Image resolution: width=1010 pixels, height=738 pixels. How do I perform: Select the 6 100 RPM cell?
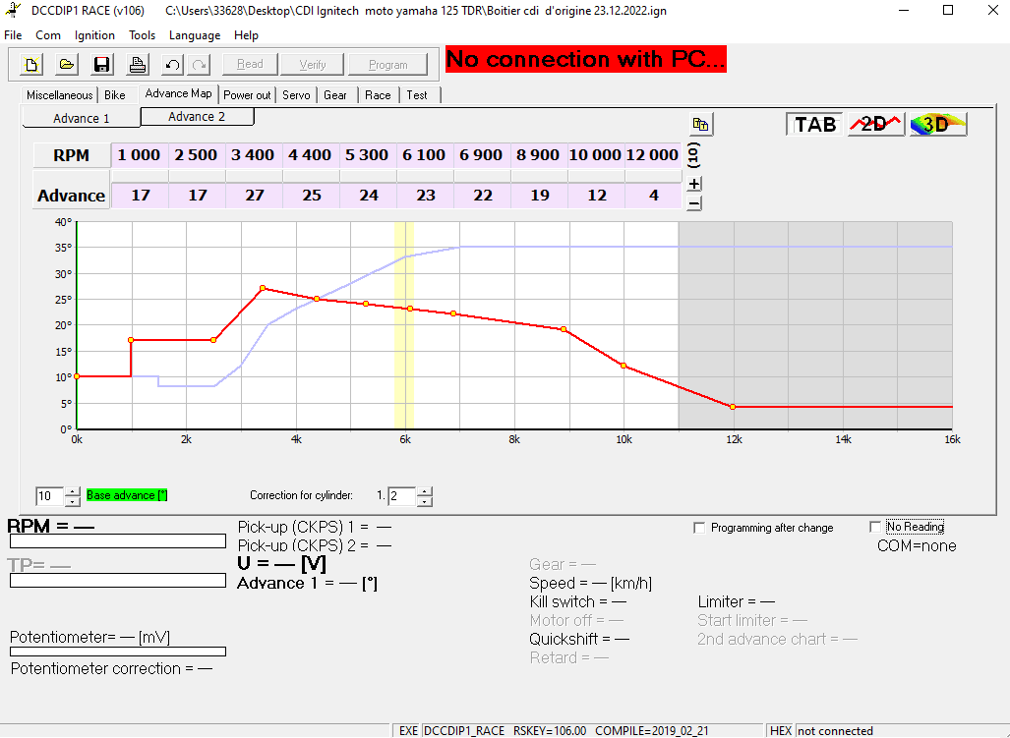[424, 155]
